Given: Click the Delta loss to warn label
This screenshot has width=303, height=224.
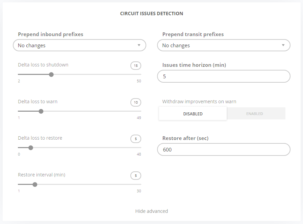Looking at the screenshot, I should tap(38, 102).
